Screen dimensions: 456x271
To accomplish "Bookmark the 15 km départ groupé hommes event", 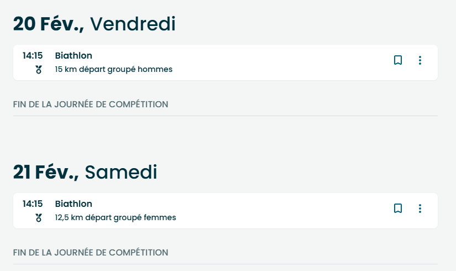I will coord(397,60).
